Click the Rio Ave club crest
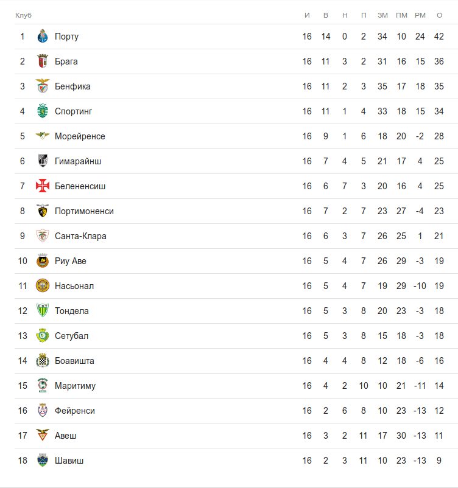The width and height of the screenshot is (458, 488). (43, 261)
